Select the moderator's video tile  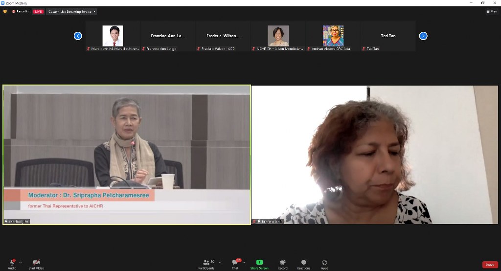[x=127, y=155]
